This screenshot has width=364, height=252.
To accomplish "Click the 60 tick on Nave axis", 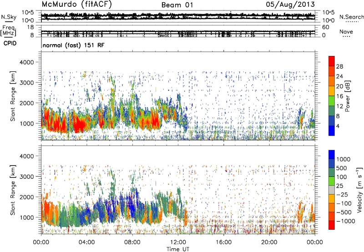I will coord(325,27).
